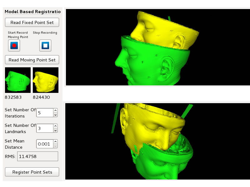Viewport: 250px width, 187px height.
Task: Click the Start Record Moving Point label
Action: pos(18,35)
